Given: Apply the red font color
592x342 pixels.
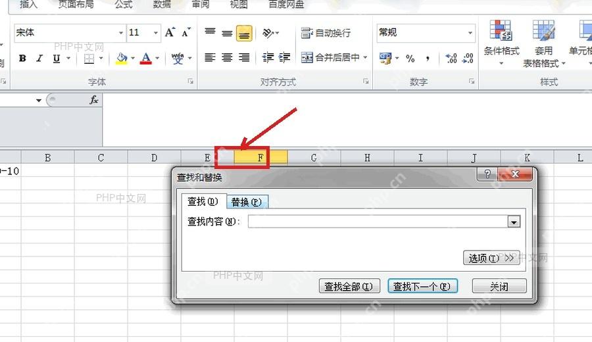Looking at the screenshot, I should click(146, 58).
